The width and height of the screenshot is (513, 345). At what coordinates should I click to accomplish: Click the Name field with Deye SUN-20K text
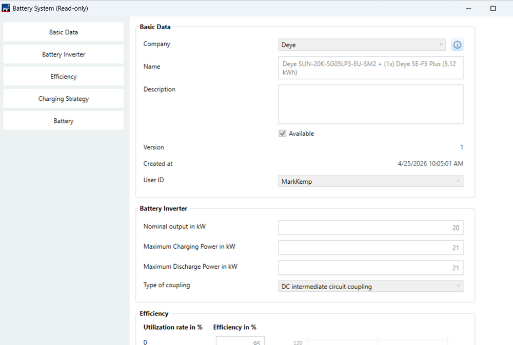(x=371, y=68)
